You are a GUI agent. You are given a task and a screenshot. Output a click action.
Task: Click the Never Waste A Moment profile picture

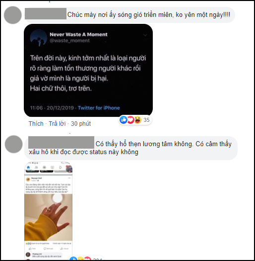click(39, 38)
